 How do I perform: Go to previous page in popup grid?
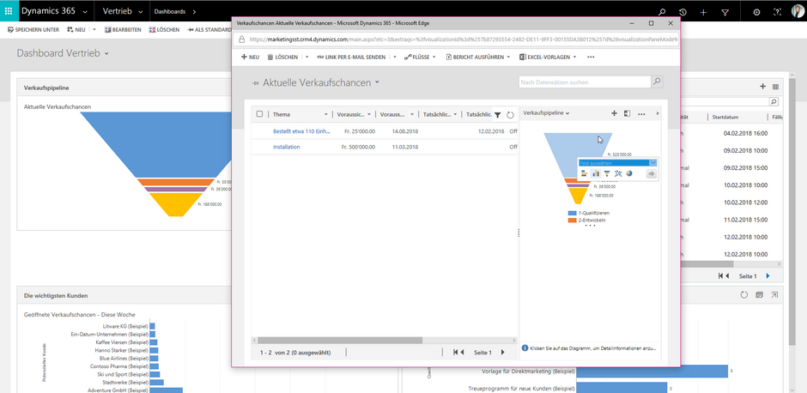coord(462,353)
